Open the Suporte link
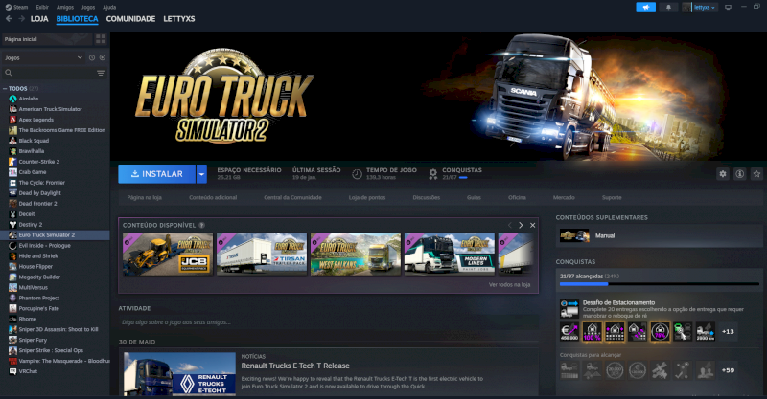The image size is (767, 399). click(x=612, y=198)
